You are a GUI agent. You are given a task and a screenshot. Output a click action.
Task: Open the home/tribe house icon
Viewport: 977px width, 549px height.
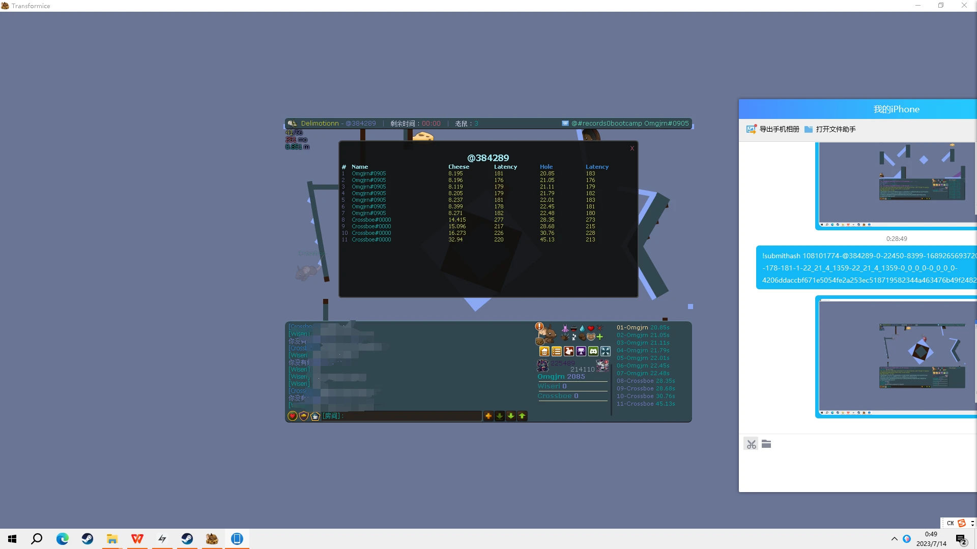(544, 351)
